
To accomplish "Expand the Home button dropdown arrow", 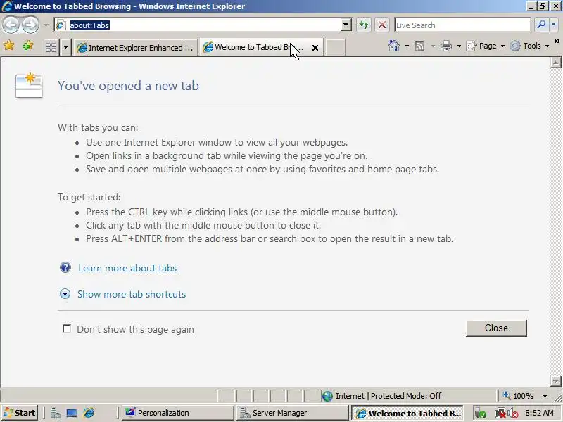I will pos(407,46).
